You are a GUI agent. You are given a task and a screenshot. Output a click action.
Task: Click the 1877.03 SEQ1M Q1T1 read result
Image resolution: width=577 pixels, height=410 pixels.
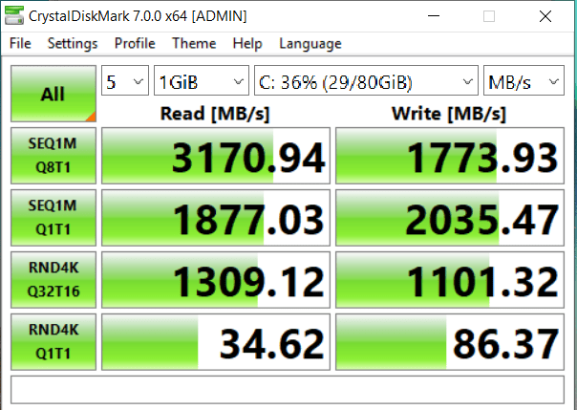pos(216,218)
